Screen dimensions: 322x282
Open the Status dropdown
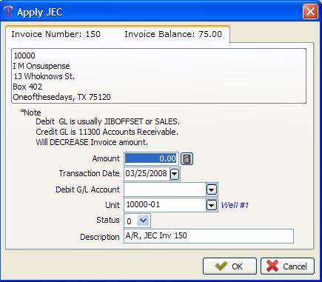[144, 221]
